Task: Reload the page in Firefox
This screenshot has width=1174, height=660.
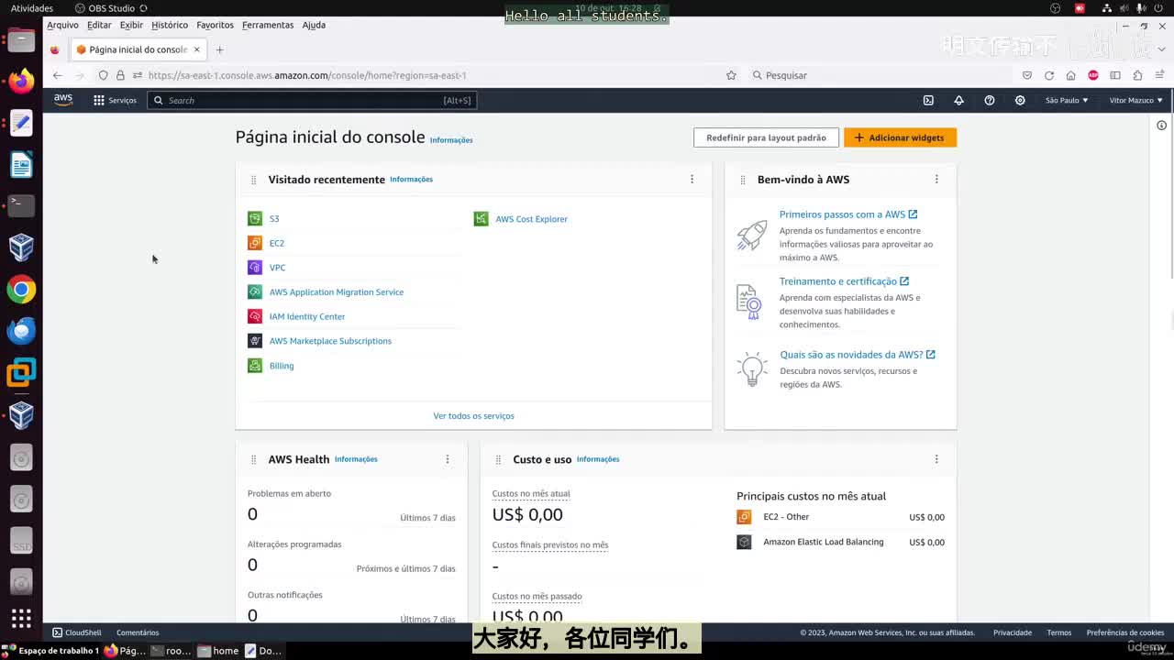Action: pos(1049,75)
